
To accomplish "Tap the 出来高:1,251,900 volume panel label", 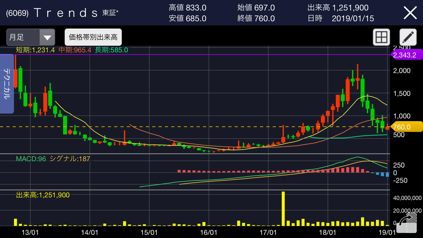I will [43, 195].
